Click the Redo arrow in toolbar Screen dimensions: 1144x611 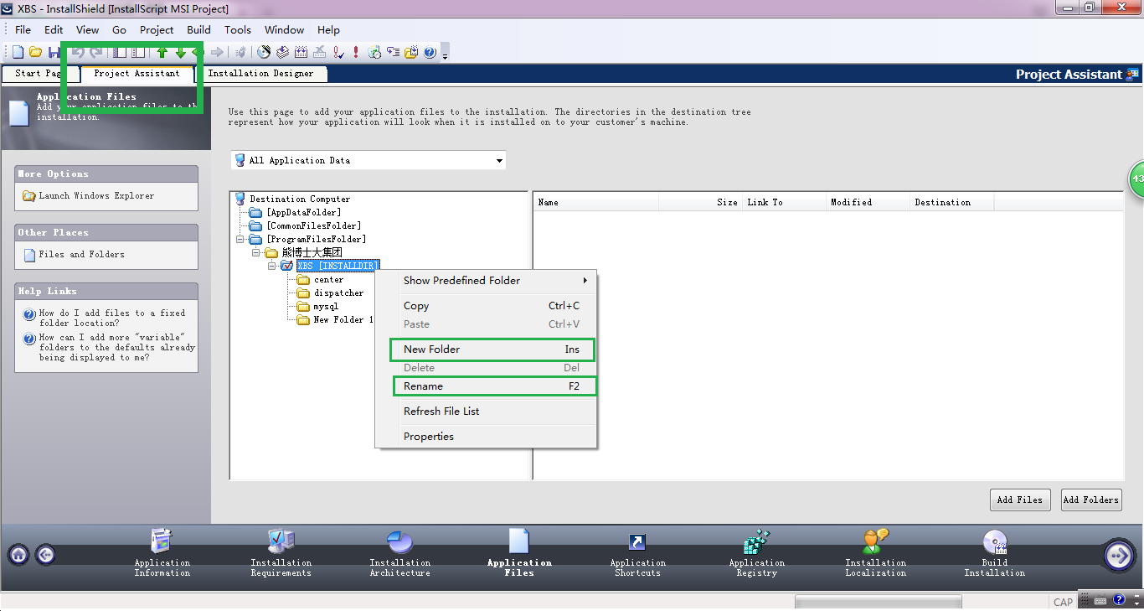click(x=95, y=52)
